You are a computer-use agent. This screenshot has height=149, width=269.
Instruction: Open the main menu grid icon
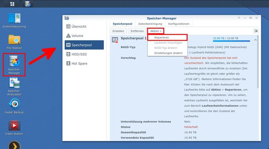(x=12, y=4)
